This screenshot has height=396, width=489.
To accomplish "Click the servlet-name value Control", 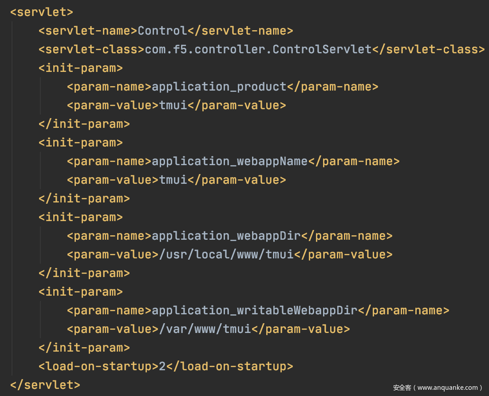I will (162, 31).
